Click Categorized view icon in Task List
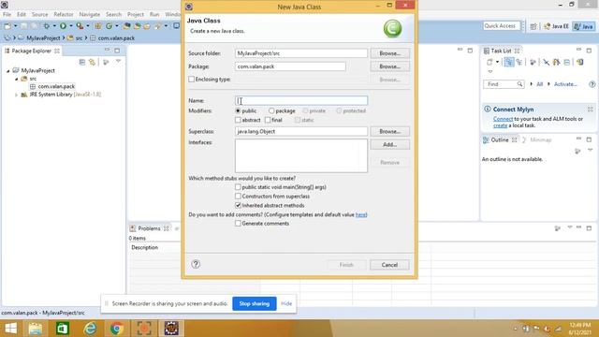The height and width of the screenshot is (337, 599). (x=509, y=62)
